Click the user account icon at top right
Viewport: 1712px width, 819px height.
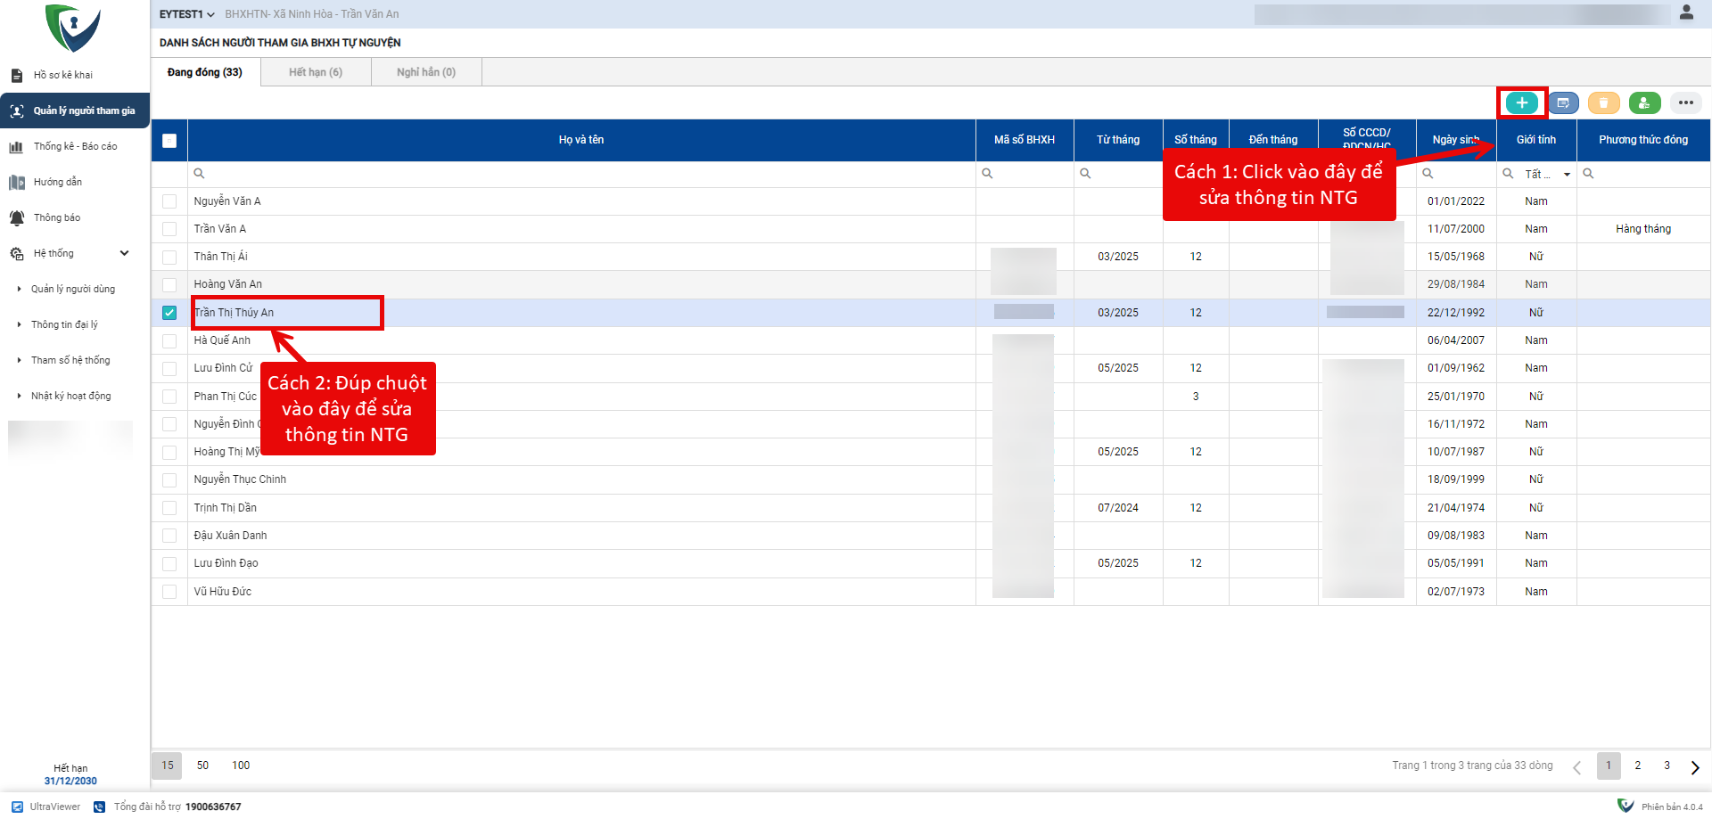1686,13
